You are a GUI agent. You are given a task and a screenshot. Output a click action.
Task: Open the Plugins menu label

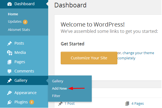click(21, 102)
